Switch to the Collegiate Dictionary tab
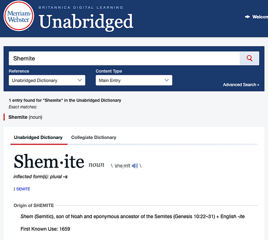This screenshot has width=268, height=240. [x=94, y=138]
